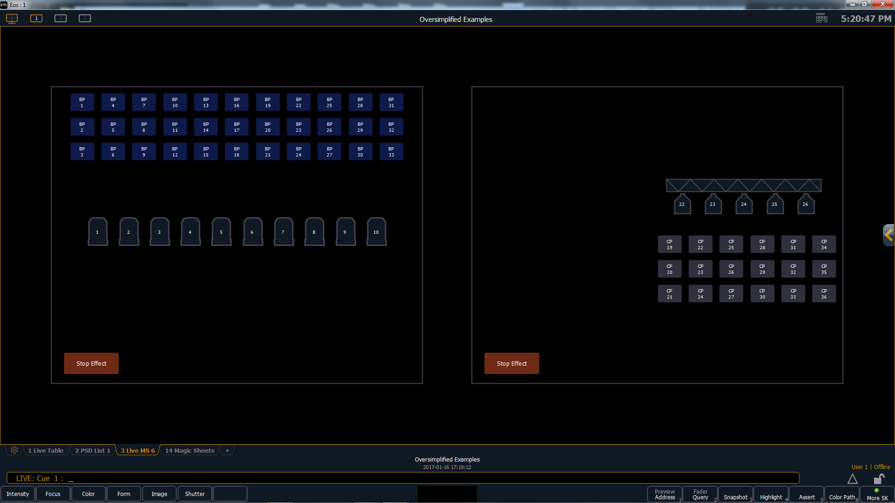Select truss fixture 24 icon
The width and height of the screenshot is (895, 503).
(x=744, y=204)
